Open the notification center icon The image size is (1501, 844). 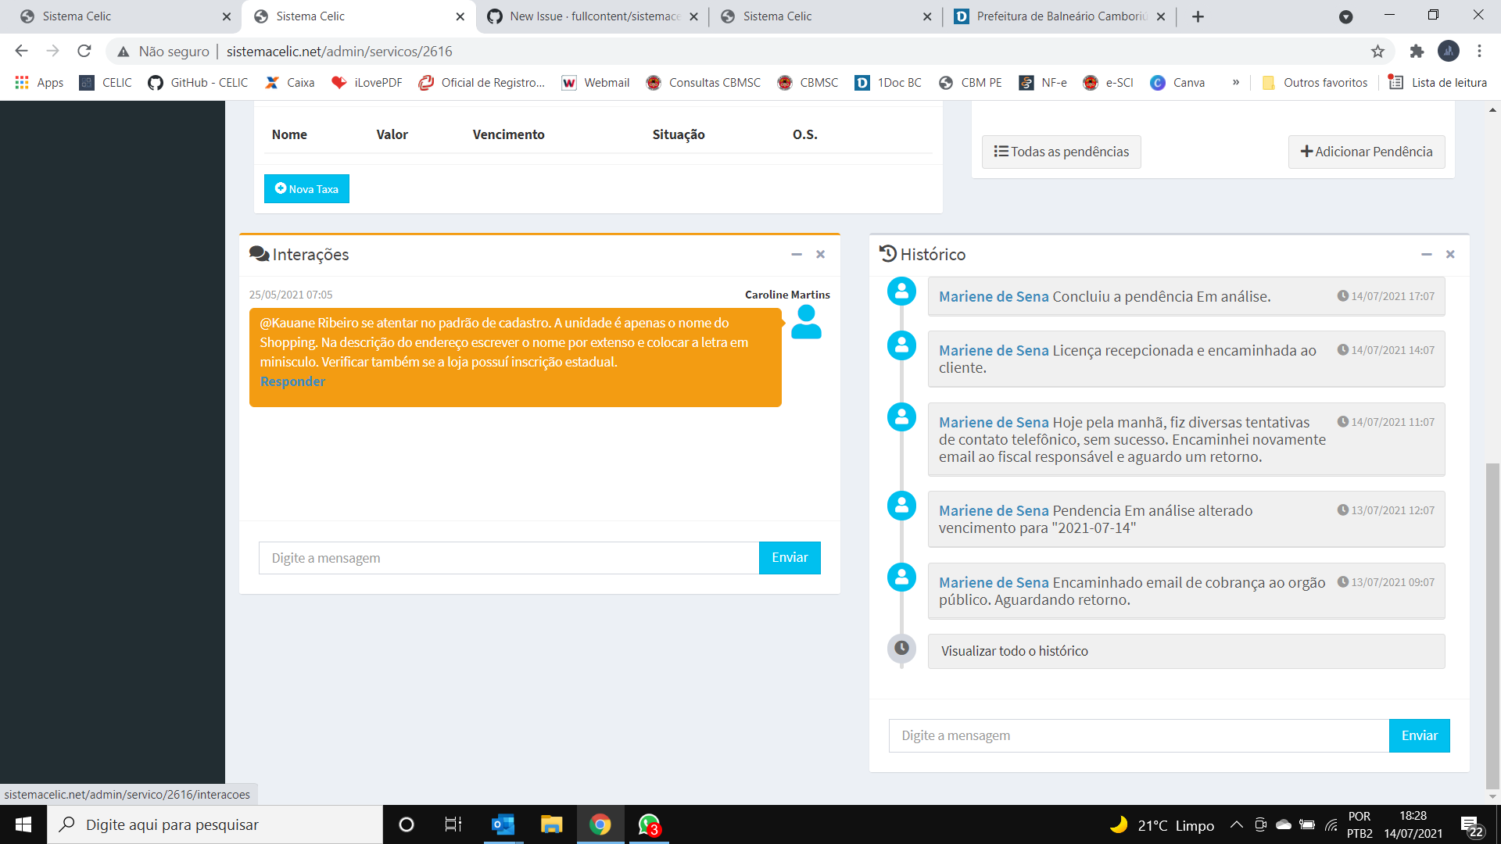tap(1472, 825)
